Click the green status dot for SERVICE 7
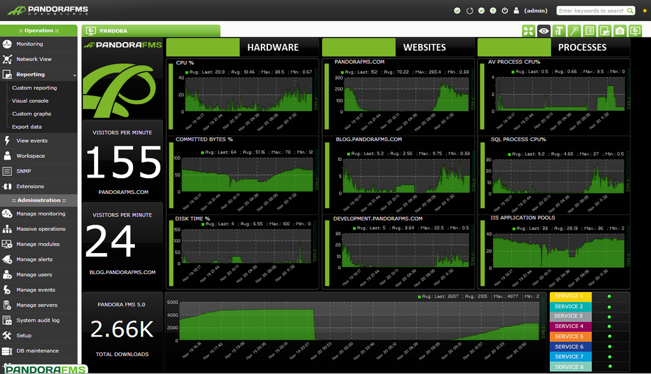 [x=610, y=357]
